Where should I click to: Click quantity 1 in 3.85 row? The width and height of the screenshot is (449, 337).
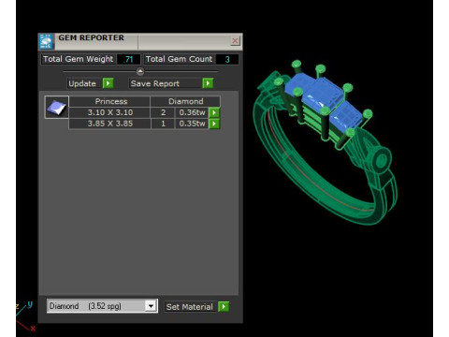[163, 124]
